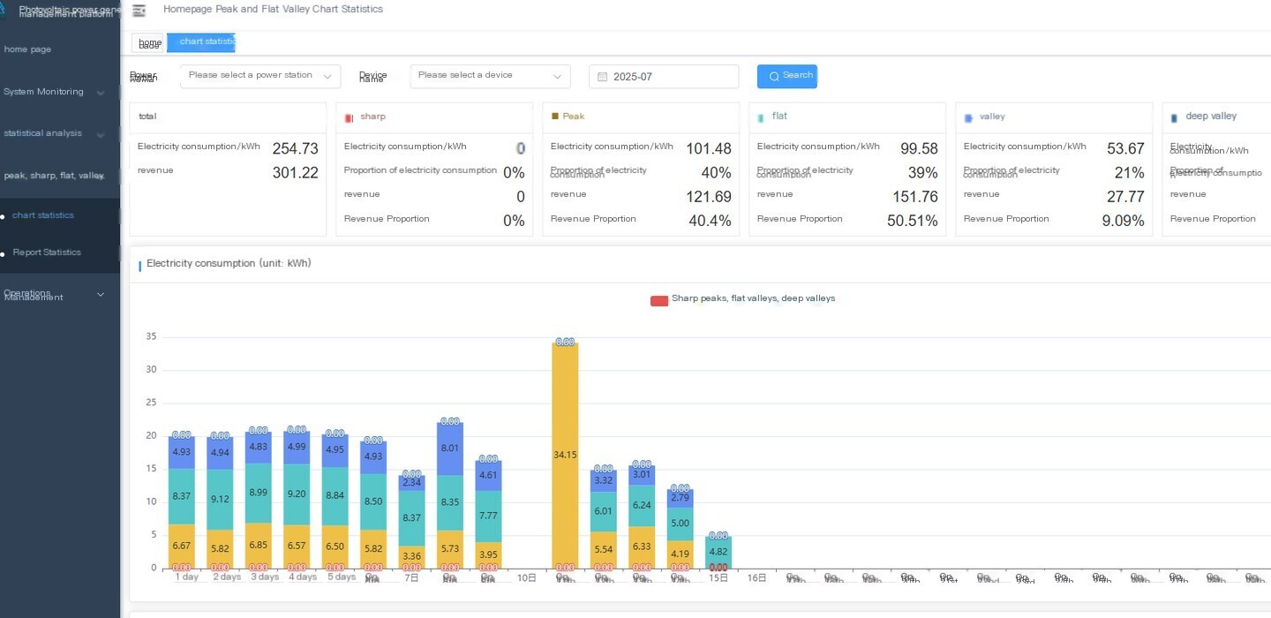Click the 34.15 yellow peak bar
The height and width of the screenshot is (618, 1271).
[x=565, y=456]
